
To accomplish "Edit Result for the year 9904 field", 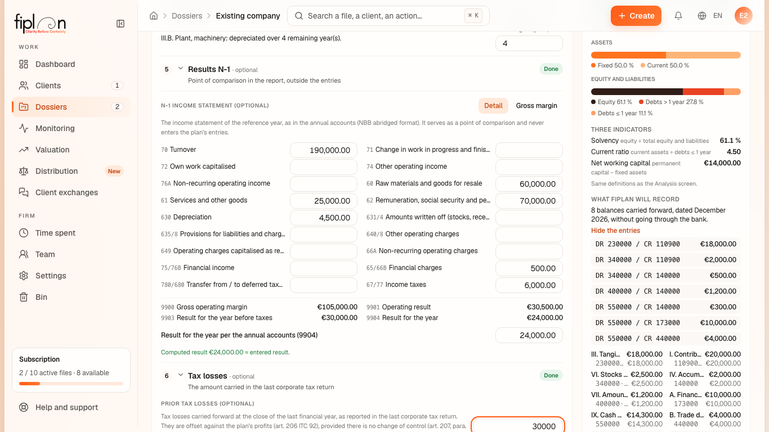I will (529, 335).
